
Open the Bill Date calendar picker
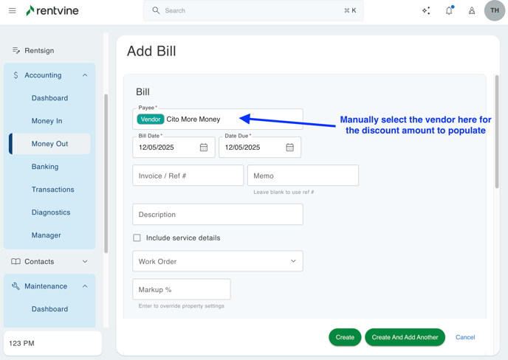(204, 148)
